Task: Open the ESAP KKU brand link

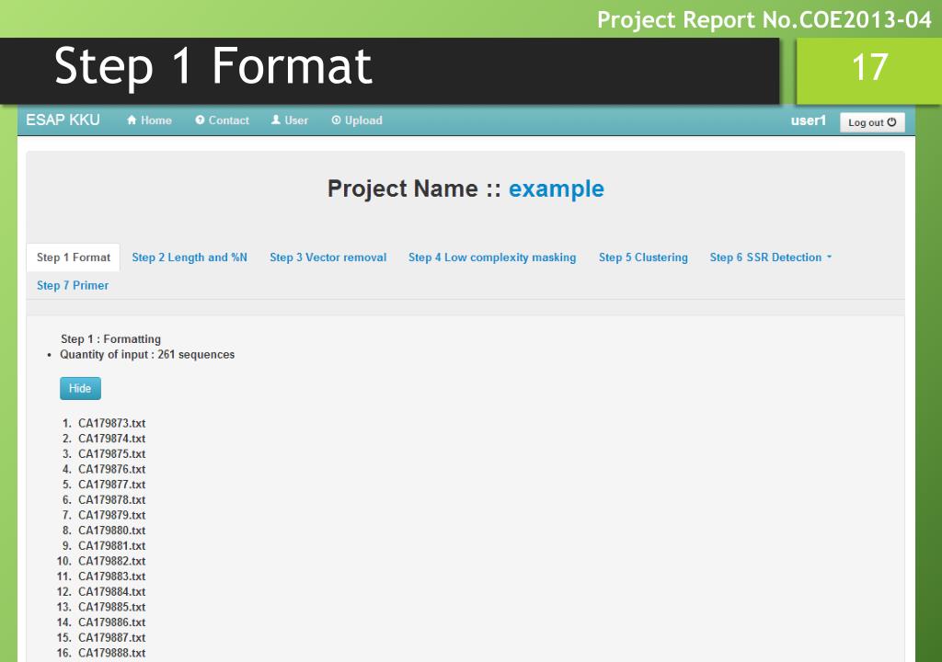Action: 63,120
